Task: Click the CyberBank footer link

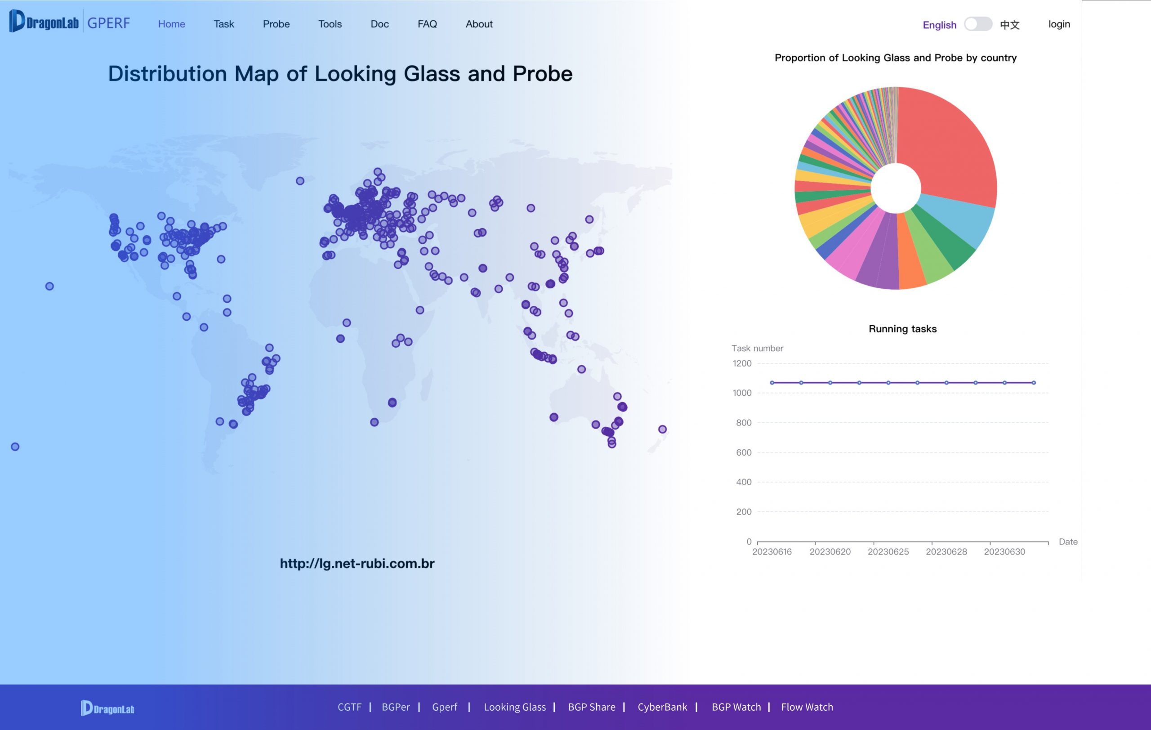Action: [662, 707]
